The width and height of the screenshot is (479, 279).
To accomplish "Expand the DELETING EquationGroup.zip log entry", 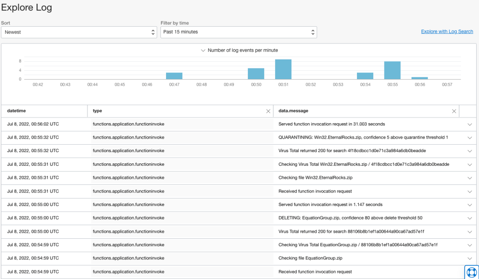I will [470, 218].
